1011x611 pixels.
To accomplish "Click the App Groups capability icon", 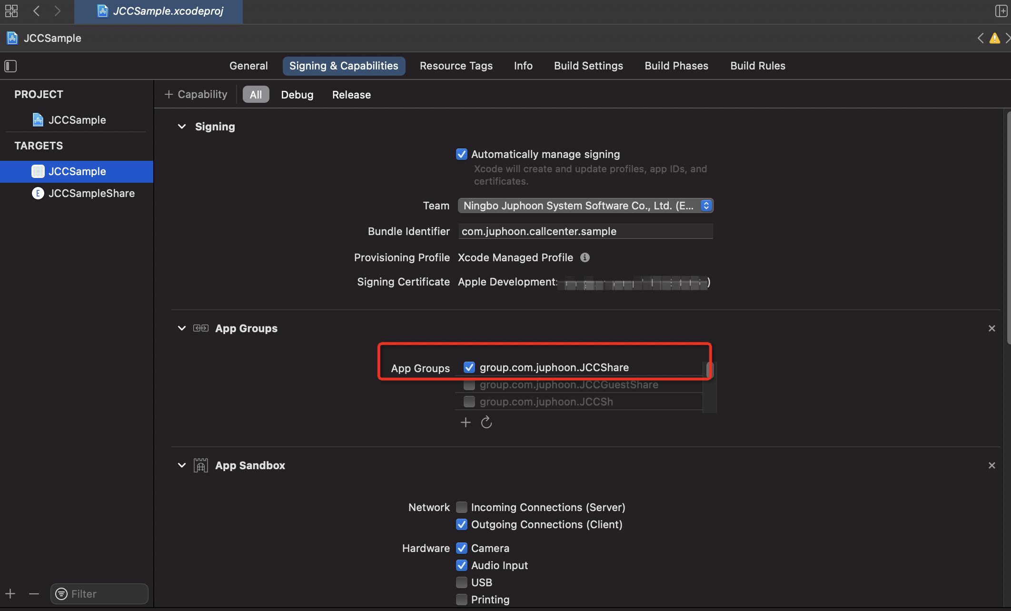I will (200, 328).
